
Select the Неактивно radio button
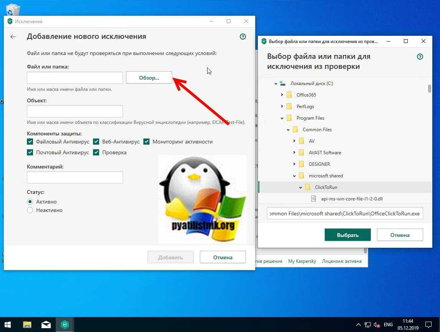click(30, 210)
